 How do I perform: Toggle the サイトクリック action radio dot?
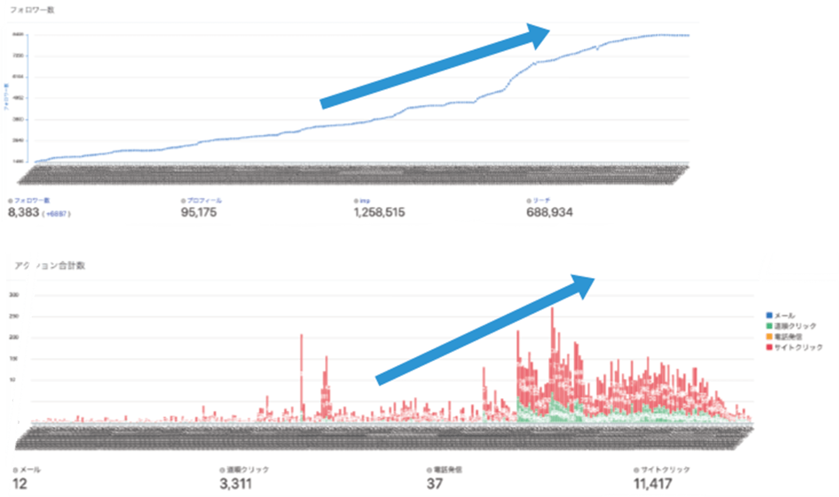636,470
